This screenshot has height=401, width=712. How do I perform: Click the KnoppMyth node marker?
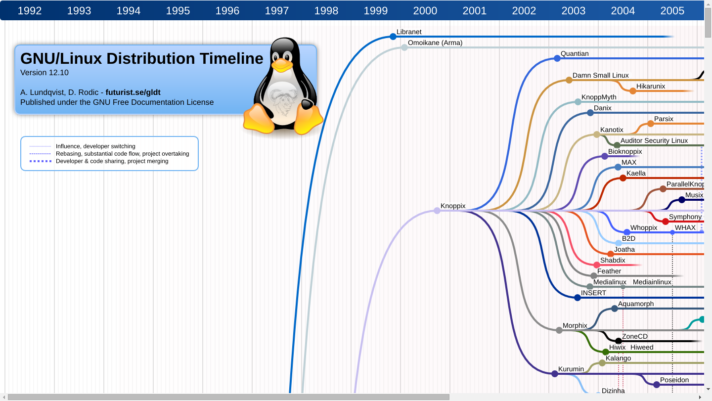pyautogui.click(x=578, y=102)
